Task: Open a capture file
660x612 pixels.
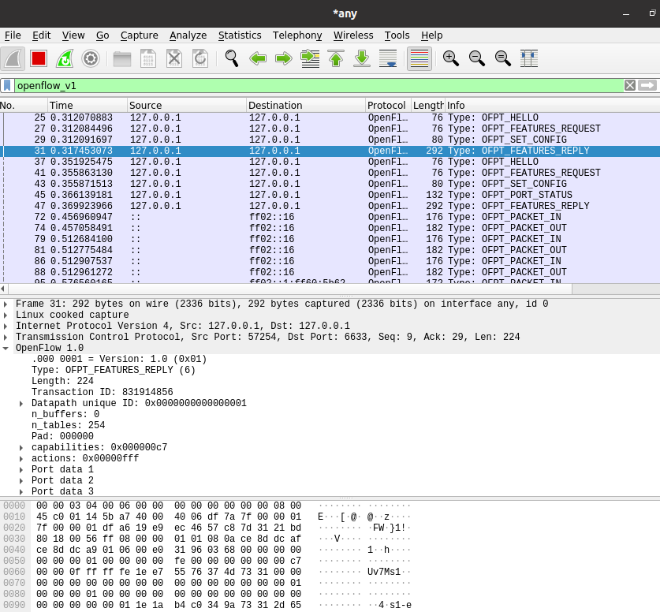Action: pyautogui.click(x=122, y=58)
